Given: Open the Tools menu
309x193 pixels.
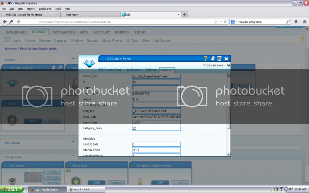Looking at the screenshot, I should pyautogui.click(x=58, y=8).
